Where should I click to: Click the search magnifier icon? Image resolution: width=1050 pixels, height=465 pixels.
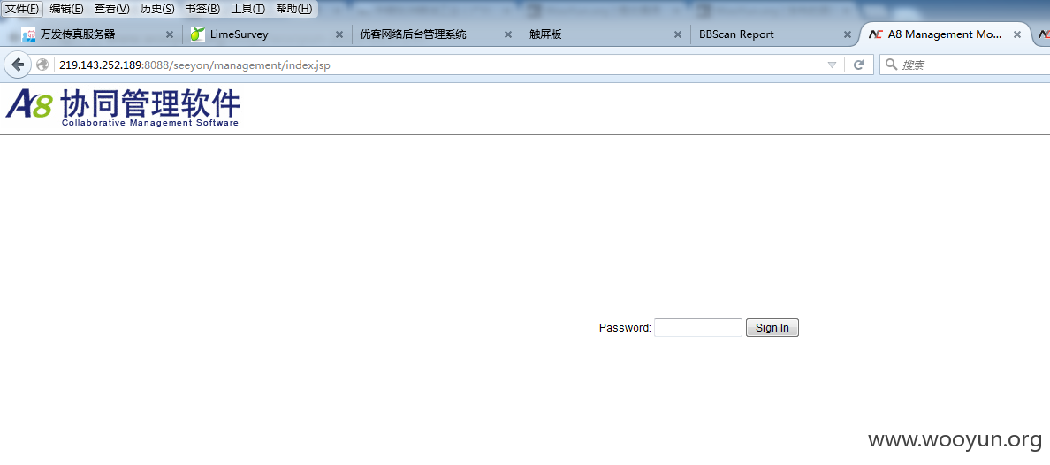[x=891, y=65]
